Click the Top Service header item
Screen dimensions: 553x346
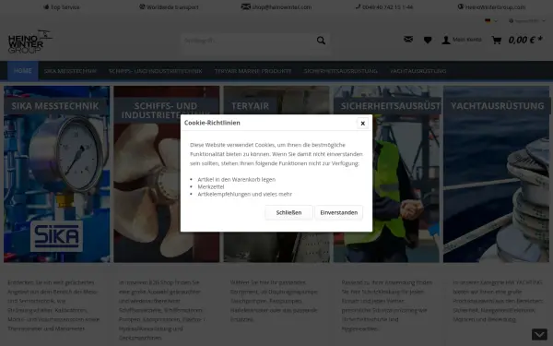coord(62,7)
